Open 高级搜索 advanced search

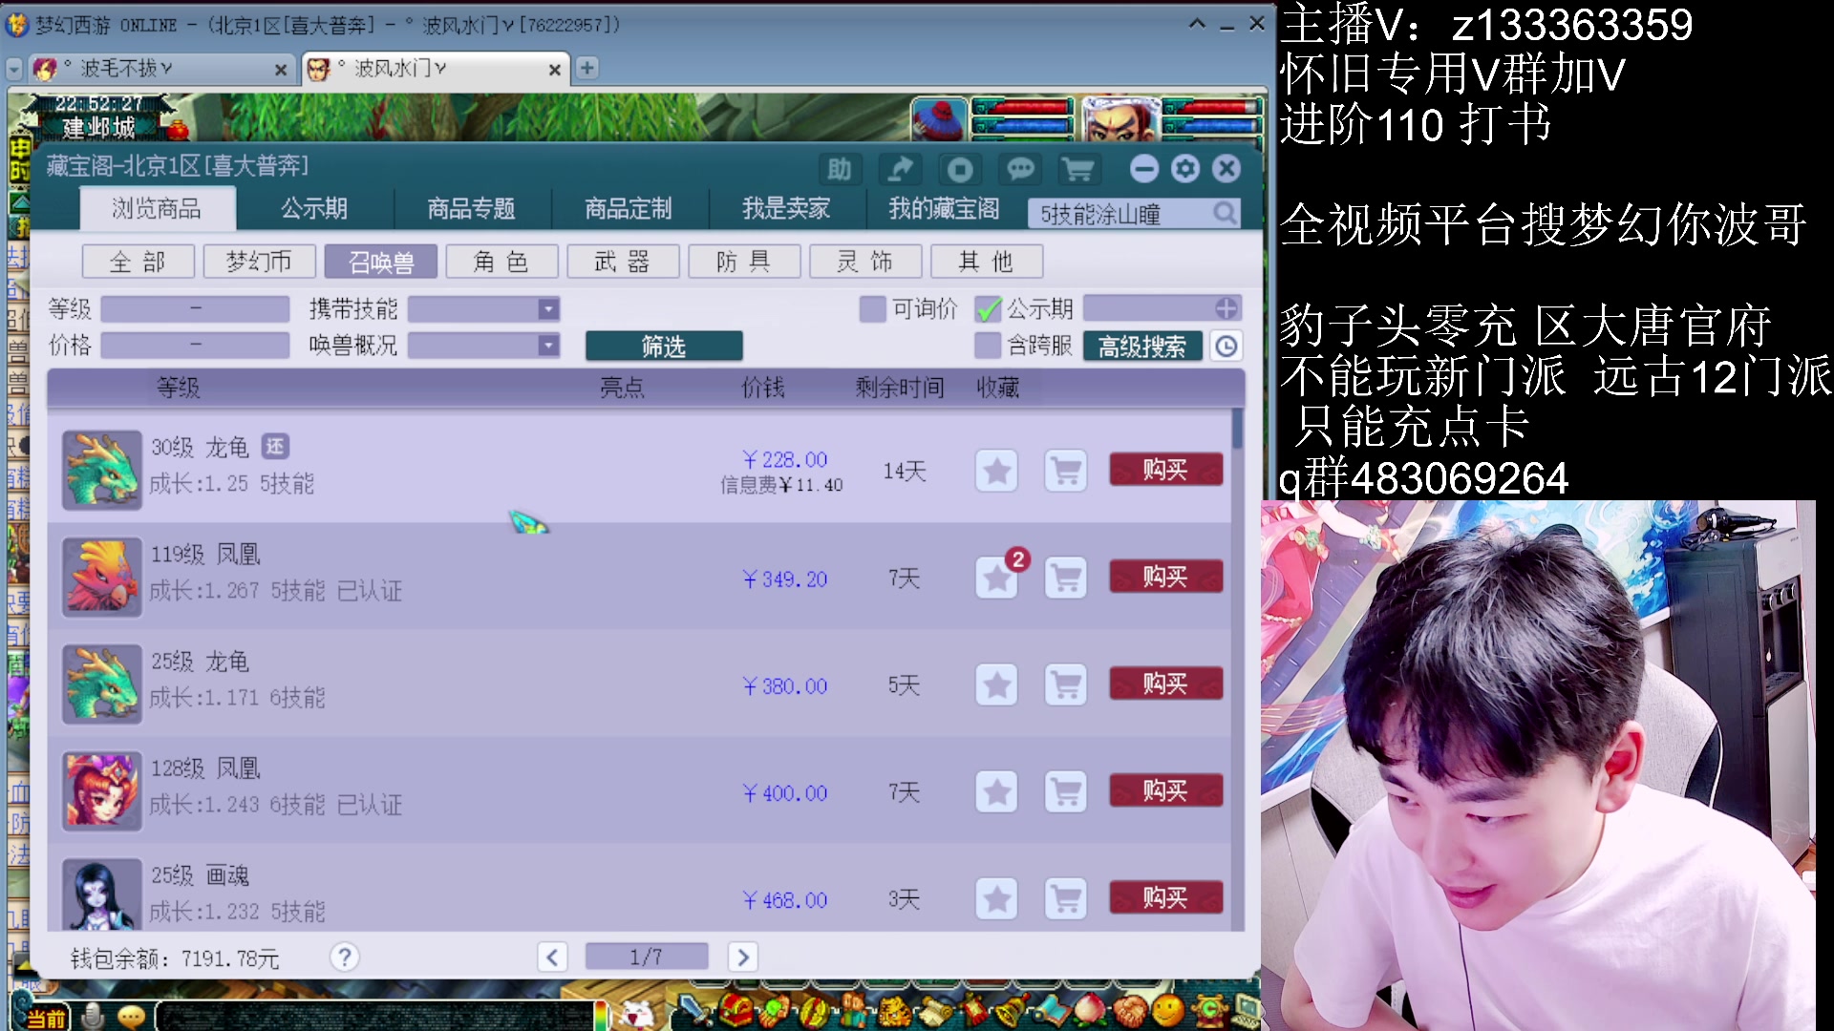pyautogui.click(x=1142, y=346)
